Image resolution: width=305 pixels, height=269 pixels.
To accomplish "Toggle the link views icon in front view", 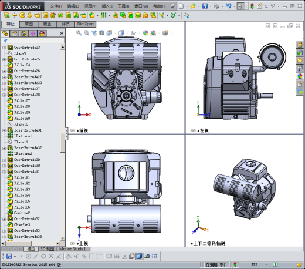I will (x=72, y=130).
